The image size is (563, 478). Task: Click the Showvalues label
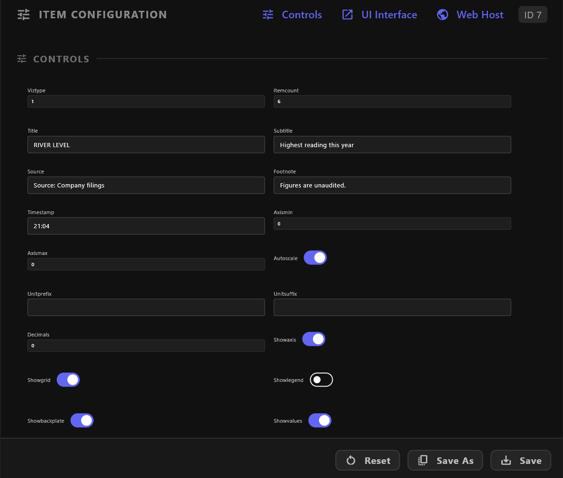[x=288, y=421]
